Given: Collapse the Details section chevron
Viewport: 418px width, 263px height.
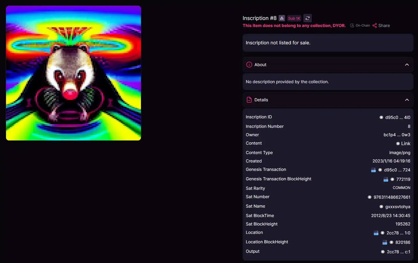Looking at the screenshot, I should pyautogui.click(x=407, y=100).
